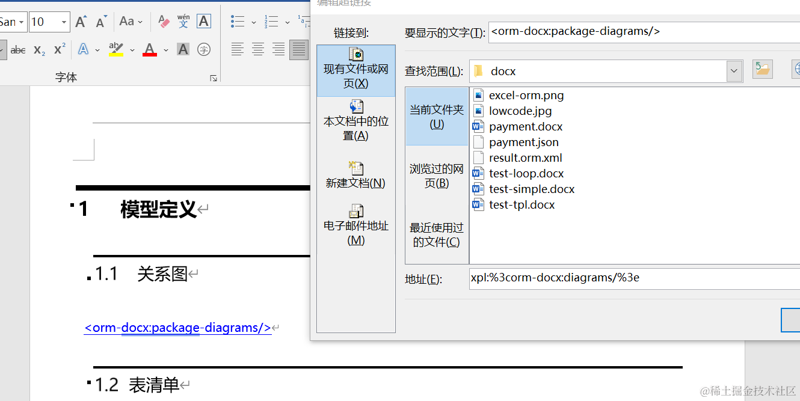Shrink font size with the smaller-A icon
The image size is (800, 401).
point(100,22)
